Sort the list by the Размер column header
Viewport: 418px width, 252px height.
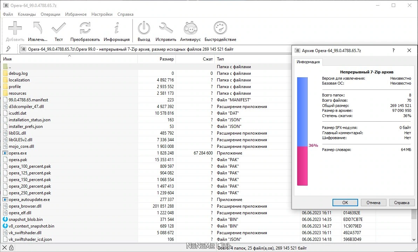click(157, 59)
